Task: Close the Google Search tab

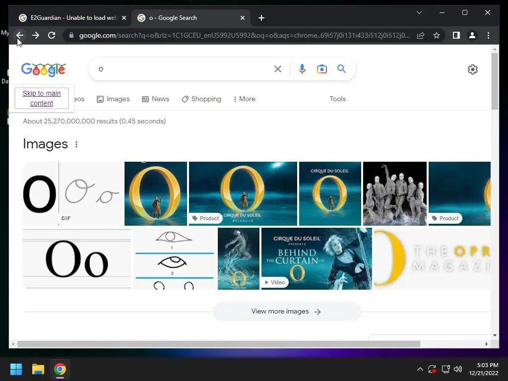Action: (242, 18)
